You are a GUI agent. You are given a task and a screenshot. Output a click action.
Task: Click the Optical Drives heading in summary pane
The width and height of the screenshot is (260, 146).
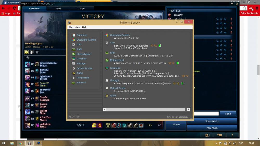(x=118, y=88)
